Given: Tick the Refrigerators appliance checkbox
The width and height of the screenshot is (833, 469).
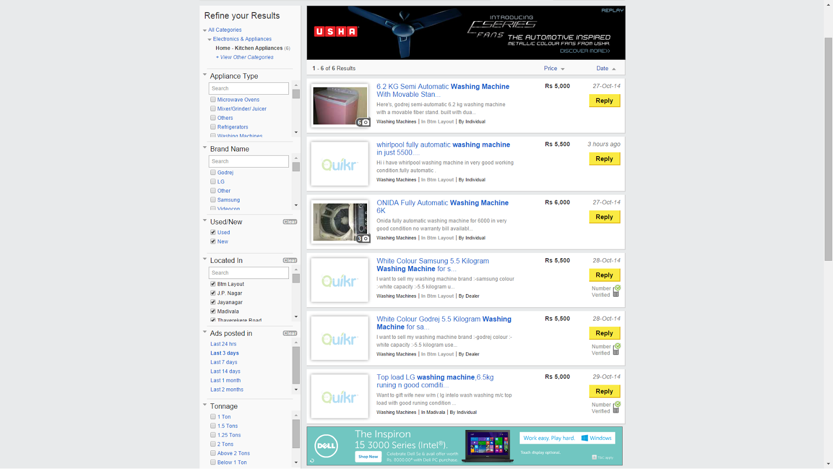Looking at the screenshot, I should pos(213,126).
